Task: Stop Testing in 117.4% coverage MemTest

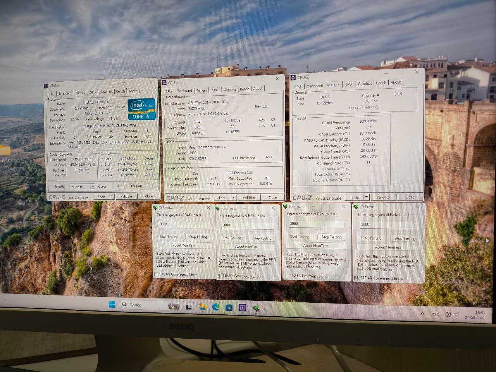Action: click(x=405, y=238)
